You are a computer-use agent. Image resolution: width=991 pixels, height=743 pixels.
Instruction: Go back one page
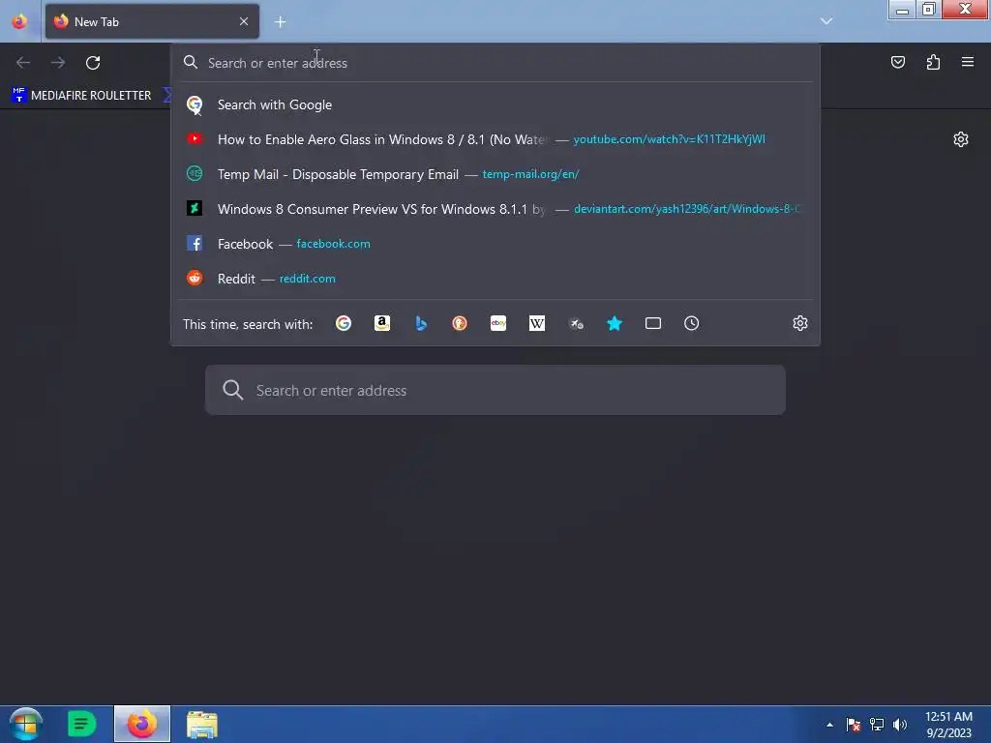pyautogui.click(x=23, y=63)
